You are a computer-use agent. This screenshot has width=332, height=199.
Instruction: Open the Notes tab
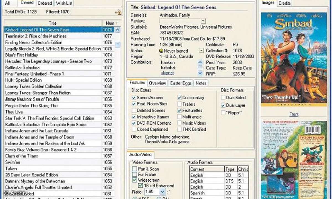point(201,83)
